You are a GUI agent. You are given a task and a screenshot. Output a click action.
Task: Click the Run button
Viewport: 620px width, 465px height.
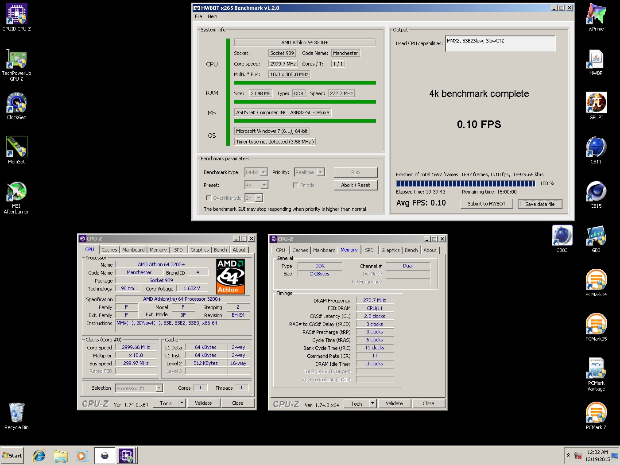pyautogui.click(x=356, y=172)
